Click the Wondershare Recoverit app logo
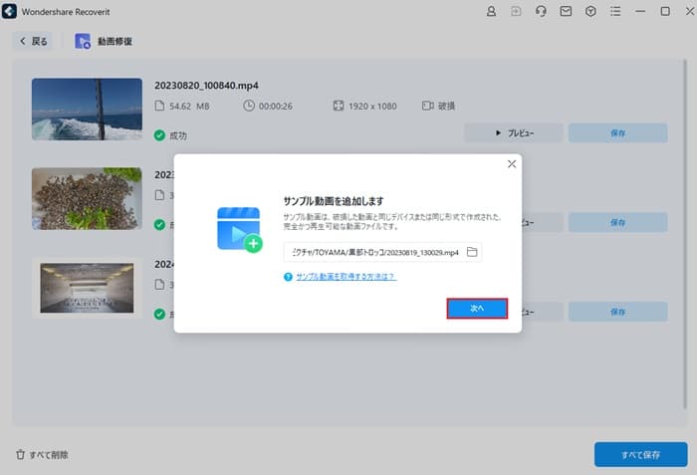 click(9, 11)
